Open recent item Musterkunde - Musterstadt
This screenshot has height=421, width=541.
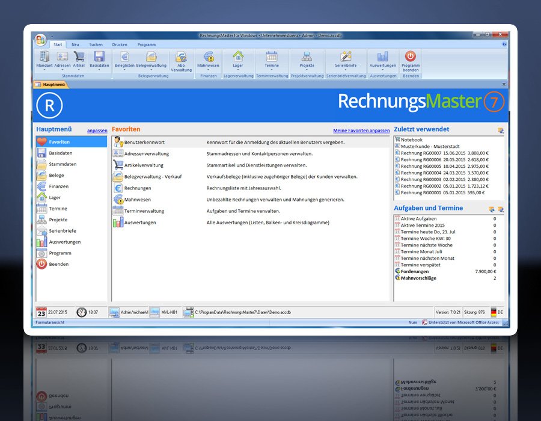[448, 146]
